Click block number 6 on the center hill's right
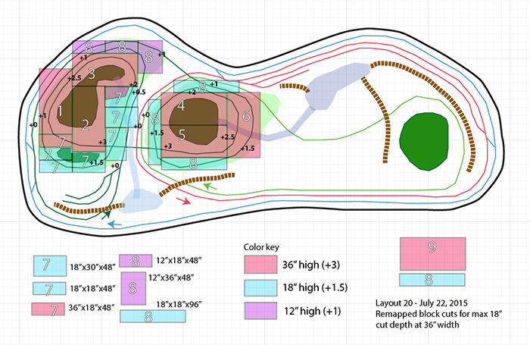The height and width of the screenshot is (345, 530). (x=246, y=117)
